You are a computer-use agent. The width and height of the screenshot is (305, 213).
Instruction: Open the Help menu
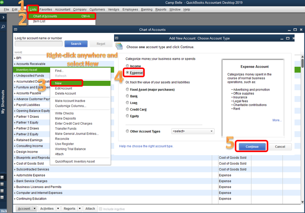tap(187, 9)
